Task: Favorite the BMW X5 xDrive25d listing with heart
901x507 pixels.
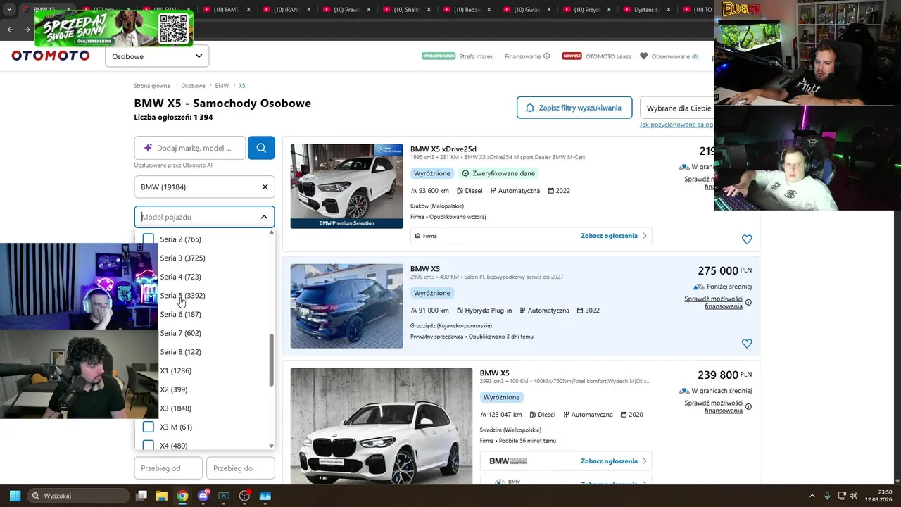Action: point(747,239)
